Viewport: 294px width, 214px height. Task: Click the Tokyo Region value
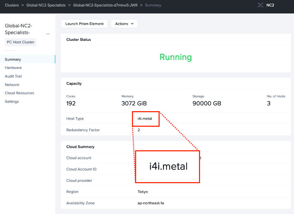[x=142, y=192]
